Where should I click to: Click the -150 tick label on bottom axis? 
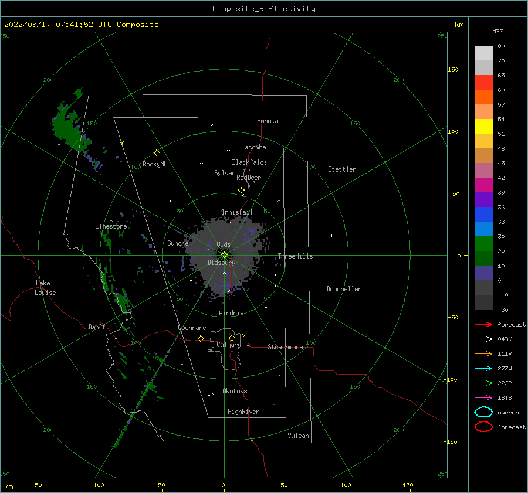[35, 485]
